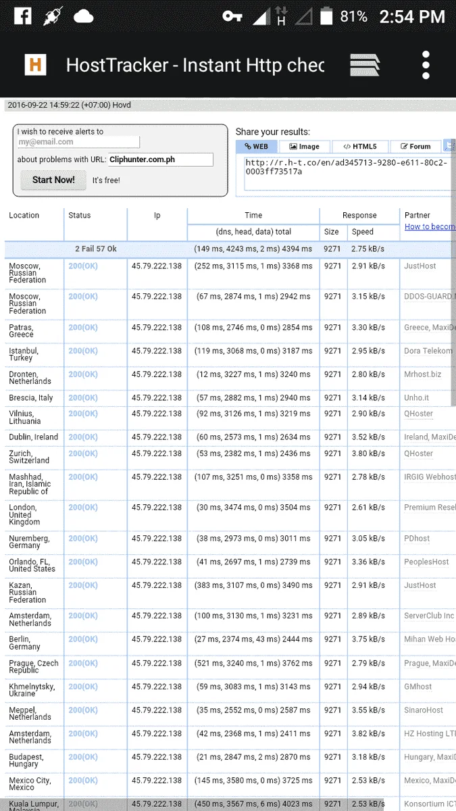This screenshot has height=811, width=456.
Task: Open 200(OK) status for Dublin, Ireland
Action: pyautogui.click(x=83, y=437)
